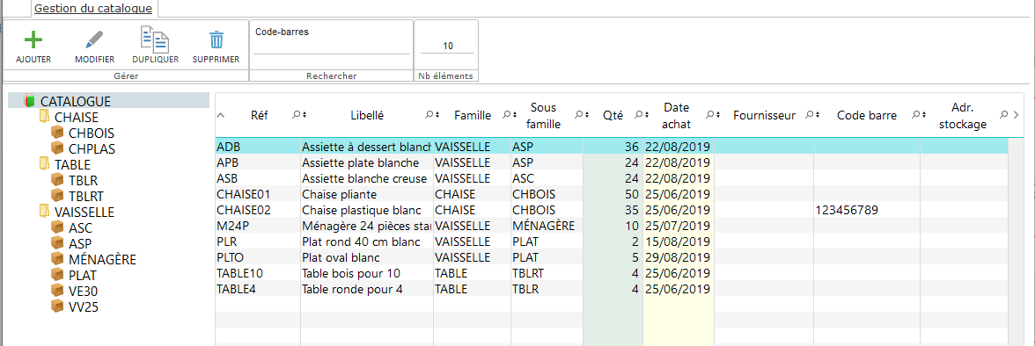Click the Plat rond 40 cm blanc label
Image resolution: width=1035 pixels, height=346 pixels.
tap(361, 241)
